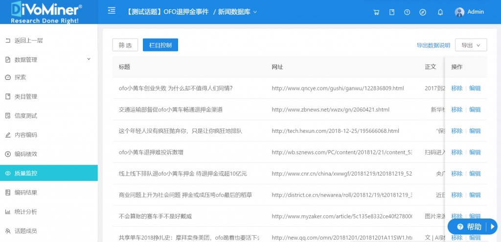This screenshot has width=501, height=242.
Task: Click the DiVoMiner logo
Action: click(46, 12)
